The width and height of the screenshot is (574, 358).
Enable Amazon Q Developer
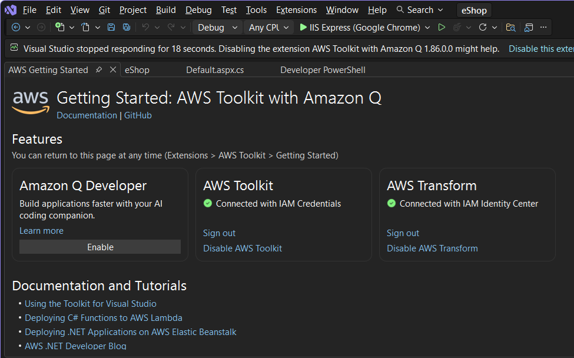pos(99,247)
